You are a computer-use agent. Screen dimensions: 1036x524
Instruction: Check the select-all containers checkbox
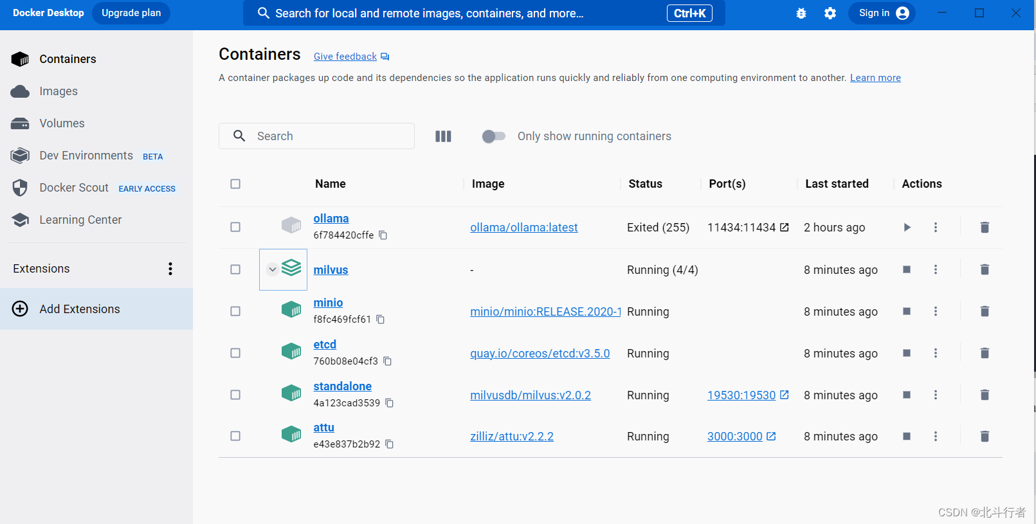(x=235, y=184)
